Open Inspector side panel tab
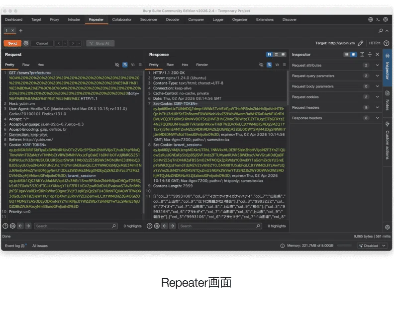The image size is (394, 315). (x=387, y=68)
